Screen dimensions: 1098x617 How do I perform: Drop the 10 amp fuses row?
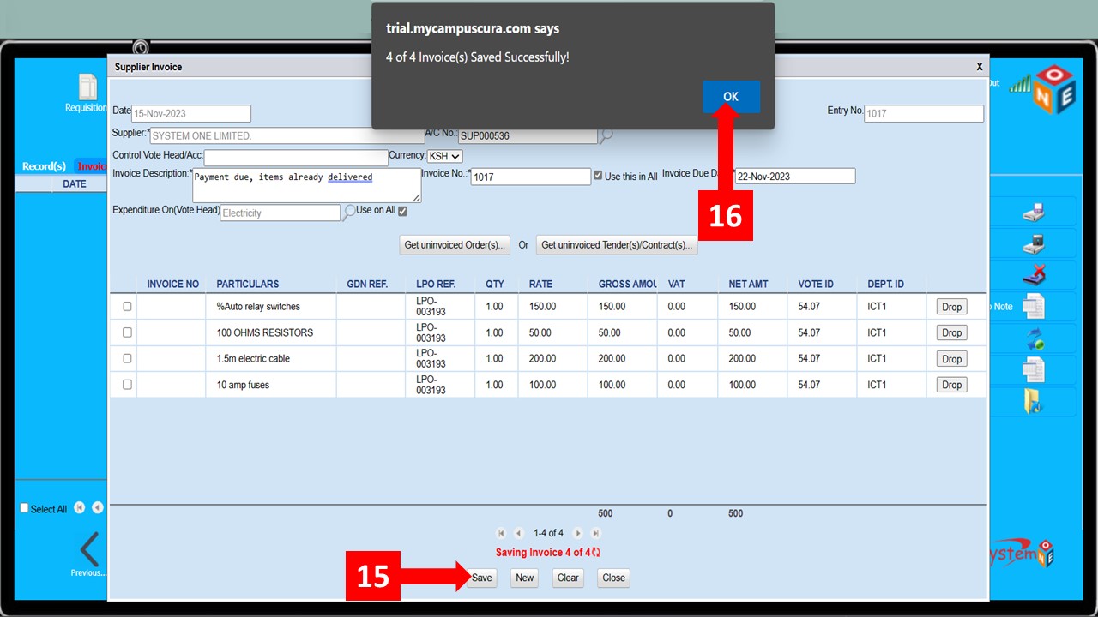click(x=951, y=385)
